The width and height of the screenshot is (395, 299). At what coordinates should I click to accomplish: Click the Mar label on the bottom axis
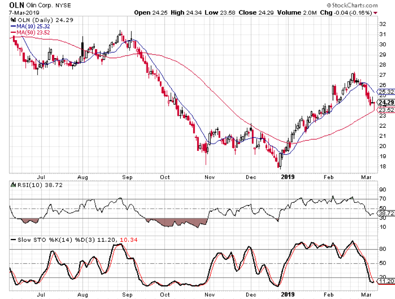tap(366, 295)
